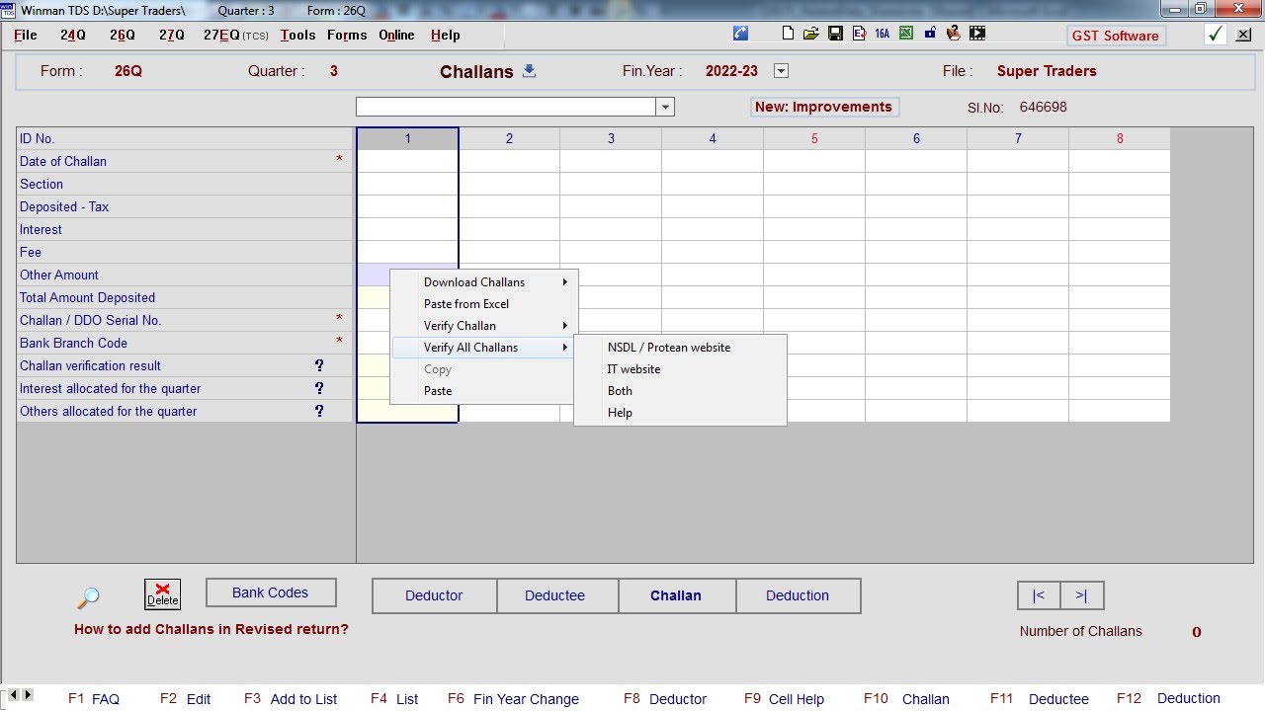Open How to add Challans in Revised return link
This screenshot has width=1265, height=711.
(211, 629)
